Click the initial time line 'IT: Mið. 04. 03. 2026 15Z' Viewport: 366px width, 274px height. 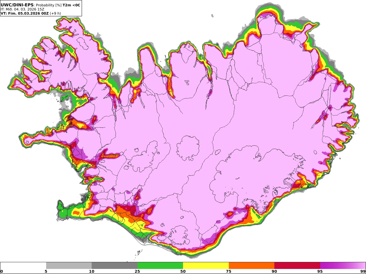(x=22, y=9)
